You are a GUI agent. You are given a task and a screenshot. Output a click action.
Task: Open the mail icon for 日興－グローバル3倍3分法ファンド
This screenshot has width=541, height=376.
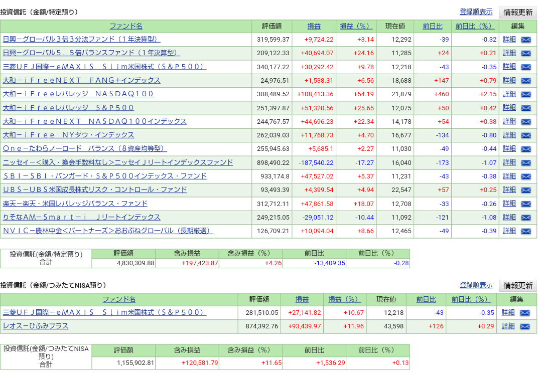526,39
